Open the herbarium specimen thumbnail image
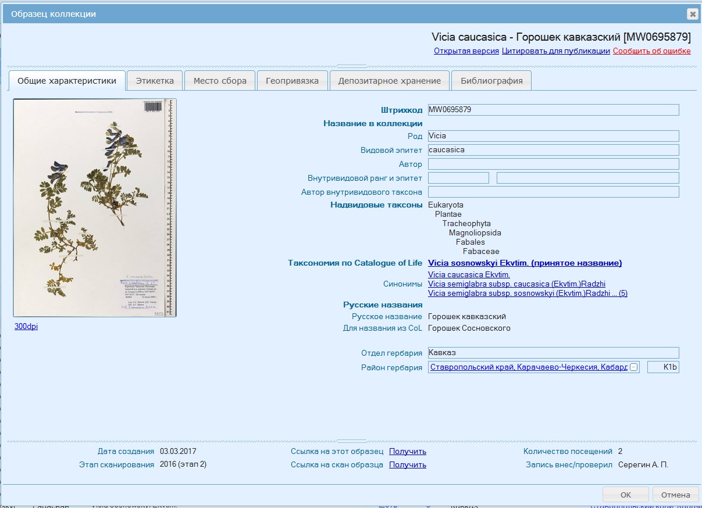The height and width of the screenshot is (508, 702). [x=95, y=208]
